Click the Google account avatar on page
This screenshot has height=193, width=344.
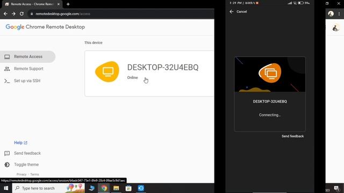(x=335, y=28)
